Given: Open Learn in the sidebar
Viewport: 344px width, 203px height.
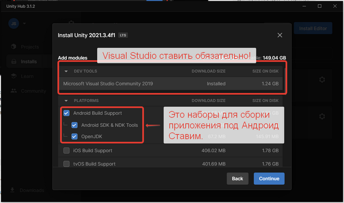Looking at the screenshot, I should pos(27,76).
